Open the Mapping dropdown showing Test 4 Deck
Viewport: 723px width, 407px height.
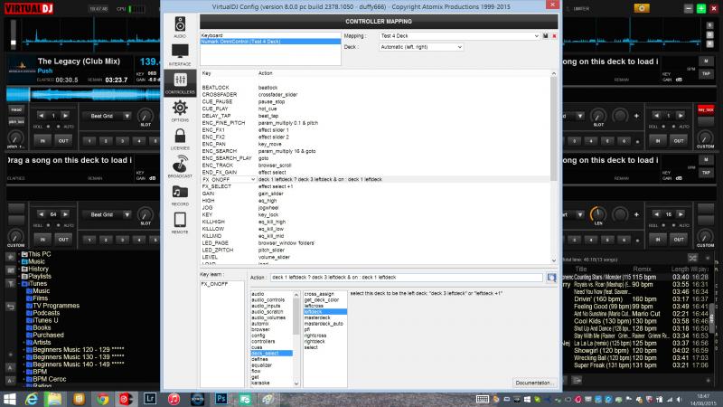[459, 36]
